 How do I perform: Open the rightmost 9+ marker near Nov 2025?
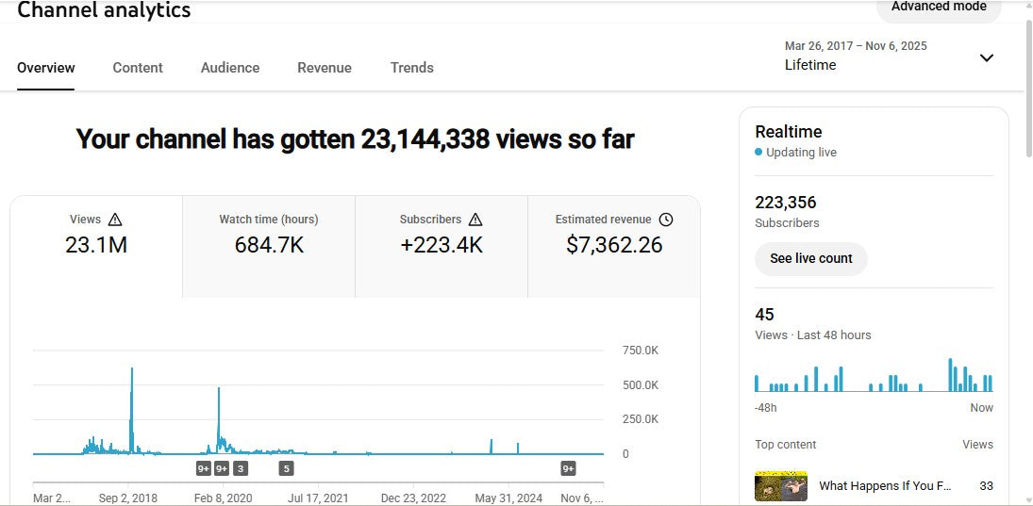pyautogui.click(x=568, y=468)
